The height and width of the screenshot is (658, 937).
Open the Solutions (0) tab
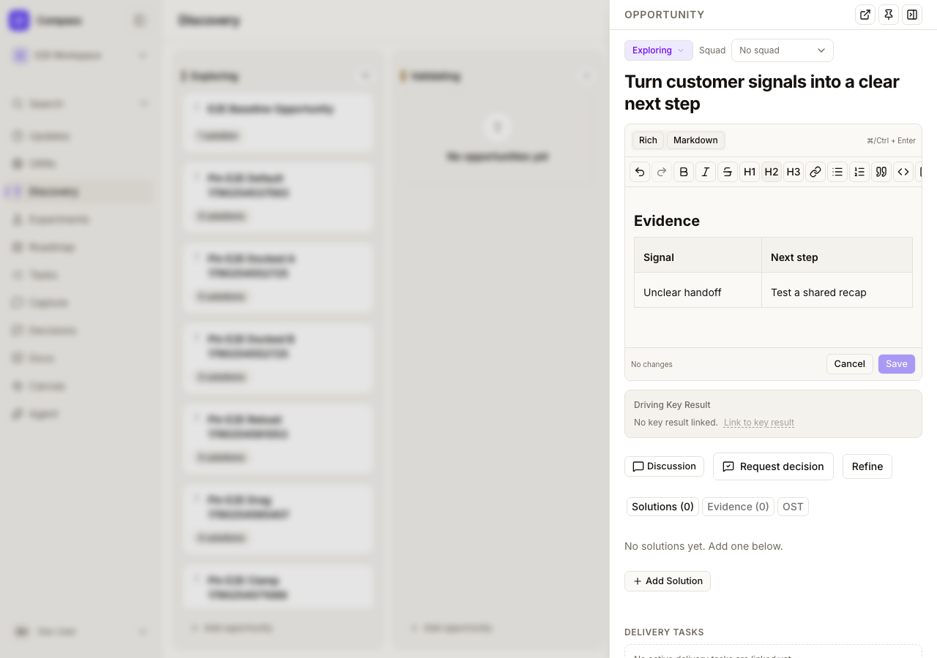click(662, 507)
